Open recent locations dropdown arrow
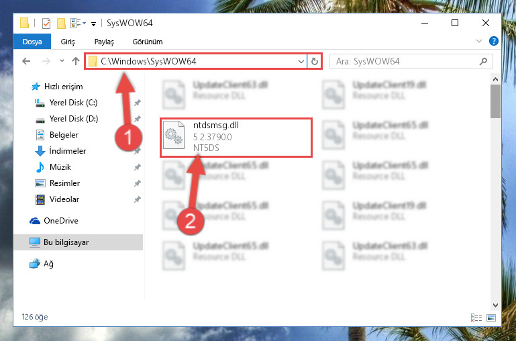 click(x=62, y=61)
